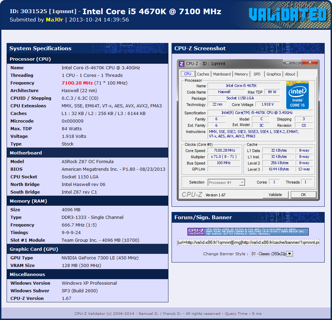Click the NVIDIA GeForce 7300 LE GPU text
This screenshot has width=332, height=320.
click(100, 258)
